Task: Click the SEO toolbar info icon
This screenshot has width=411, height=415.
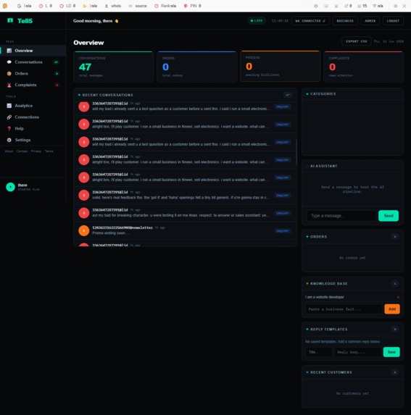Action: pyautogui.click(x=315, y=6)
